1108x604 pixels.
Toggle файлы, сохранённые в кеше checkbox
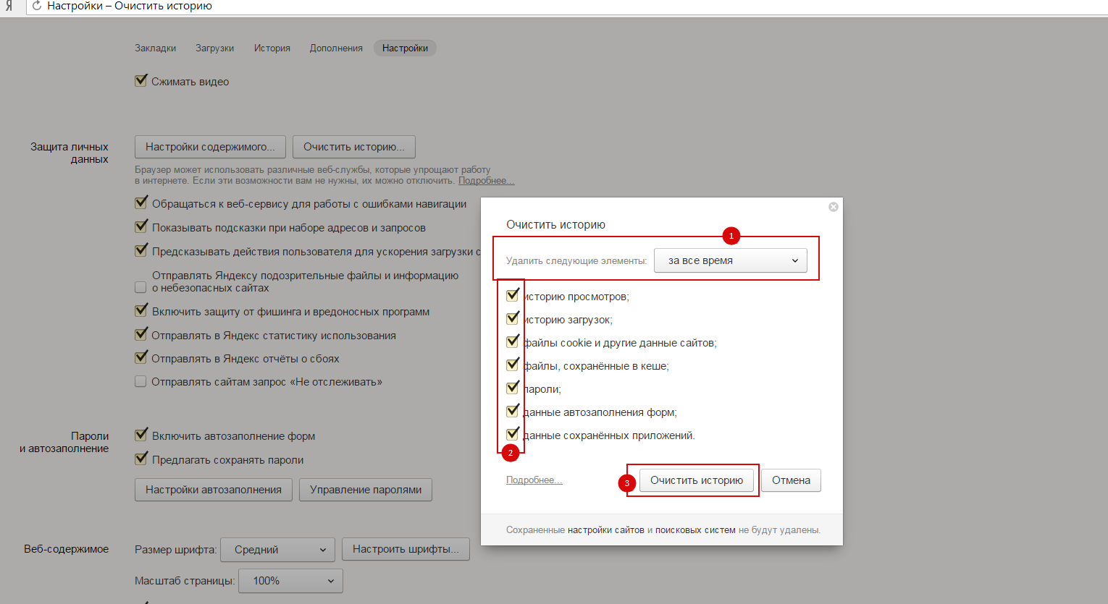513,365
